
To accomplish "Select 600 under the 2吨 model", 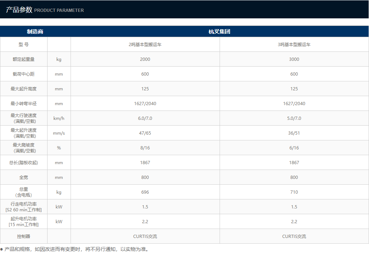I will 145,74.
